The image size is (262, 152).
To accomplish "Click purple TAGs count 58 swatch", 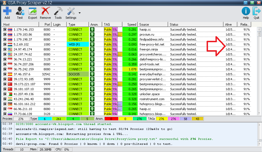I will 186,119.
